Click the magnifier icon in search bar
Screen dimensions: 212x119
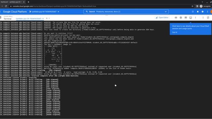(x=87, y=12)
